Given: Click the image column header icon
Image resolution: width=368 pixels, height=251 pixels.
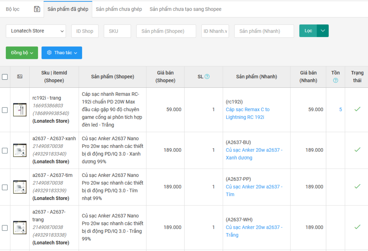Looking at the screenshot, I should 20,76.
